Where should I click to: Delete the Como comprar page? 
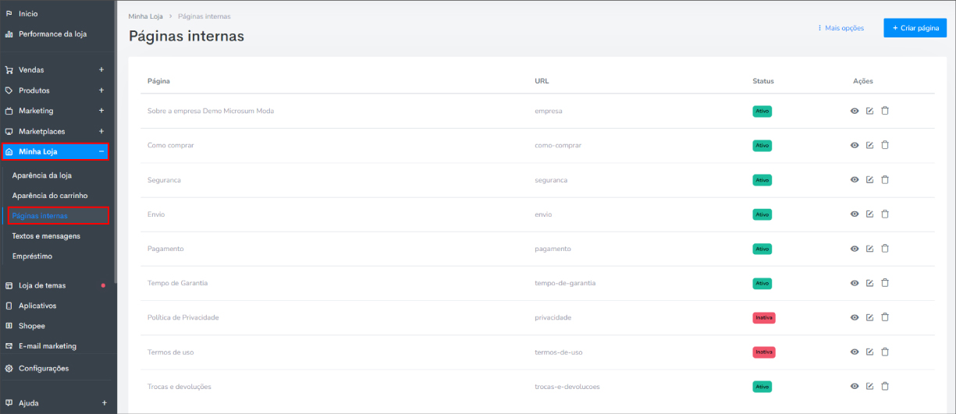[x=885, y=145]
